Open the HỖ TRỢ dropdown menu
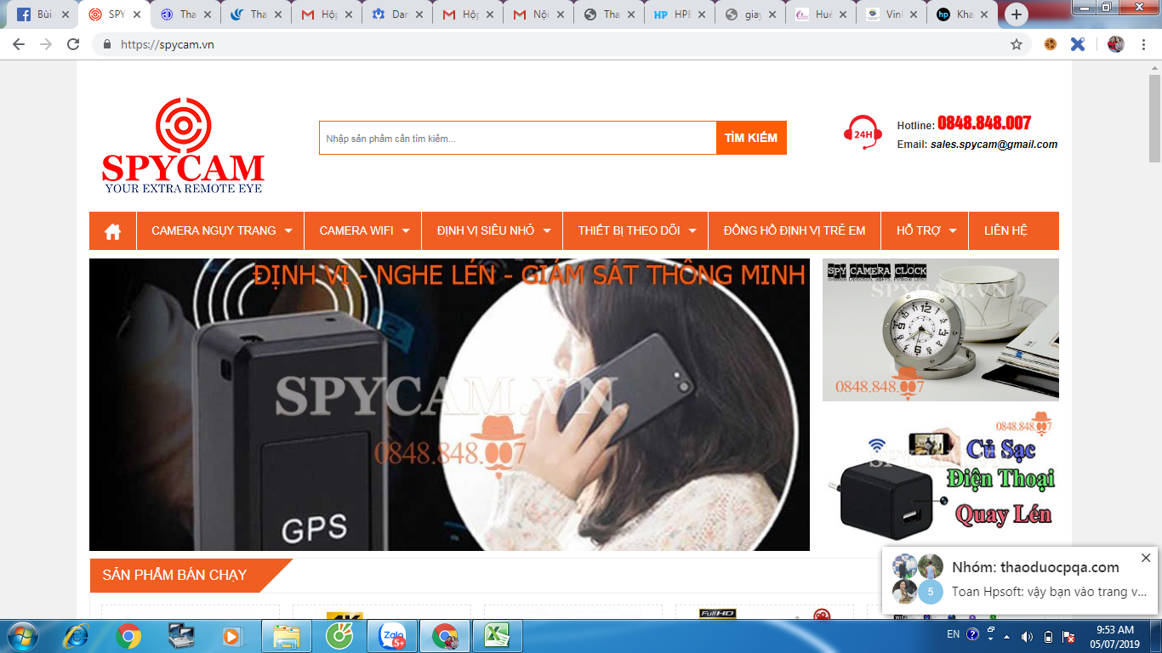This screenshot has height=653, width=1162. [924, 230]
